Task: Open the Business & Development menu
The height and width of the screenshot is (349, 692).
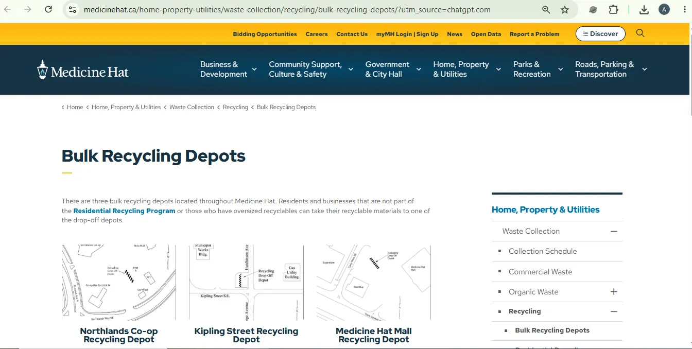Action: [229, 69]
